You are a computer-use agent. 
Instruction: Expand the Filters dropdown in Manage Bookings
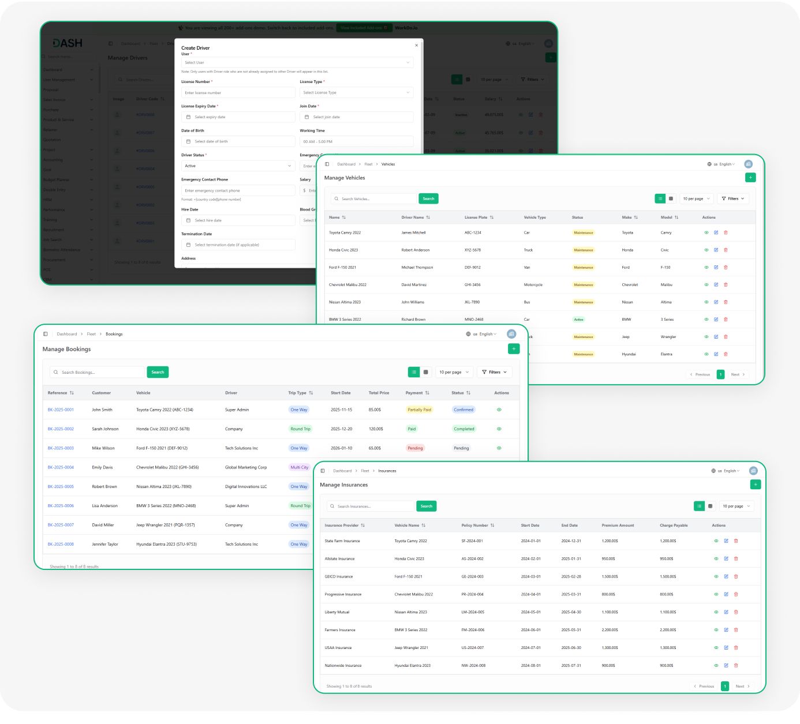point(495,372)
